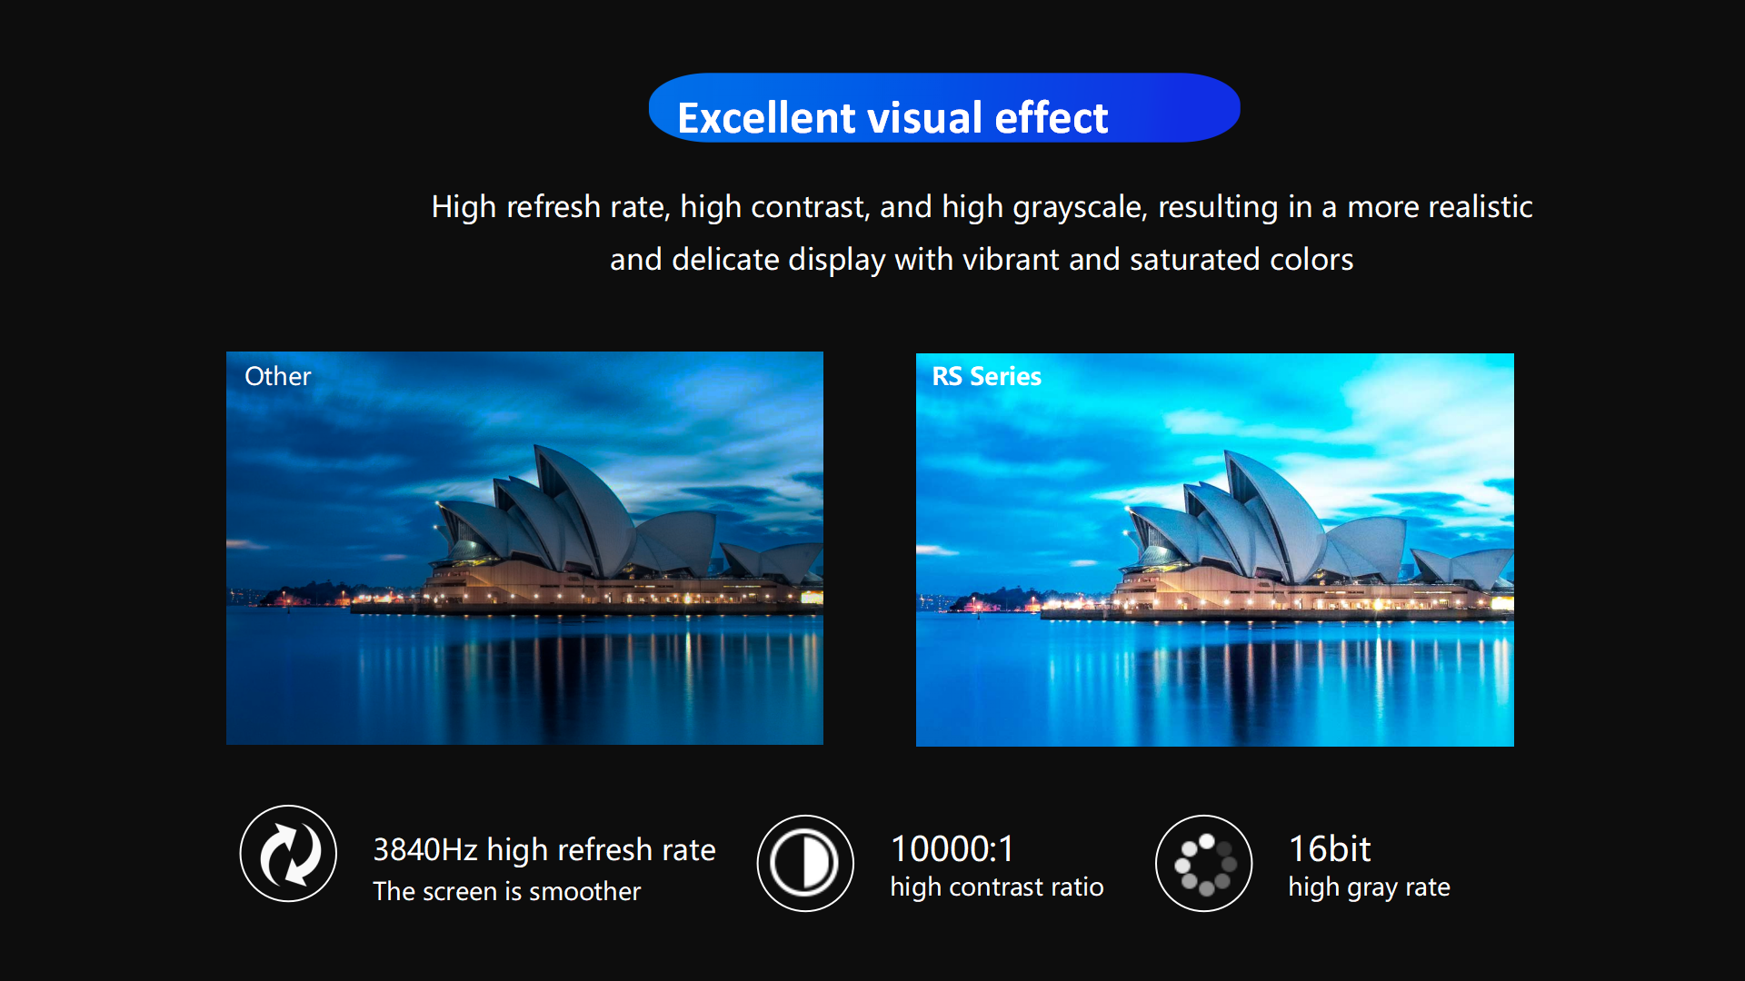
Task: Click 'high contrast ratio' caption
Action: coord(996,887)
